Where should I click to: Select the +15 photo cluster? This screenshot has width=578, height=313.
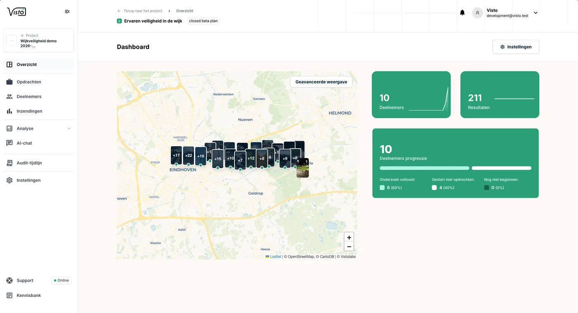[x=218, y=159]
